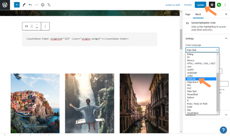Collapse the Settings panel chevron
The width and height of the screenshot is (230, 136).
pyautogui.click(x=226, y=38)
